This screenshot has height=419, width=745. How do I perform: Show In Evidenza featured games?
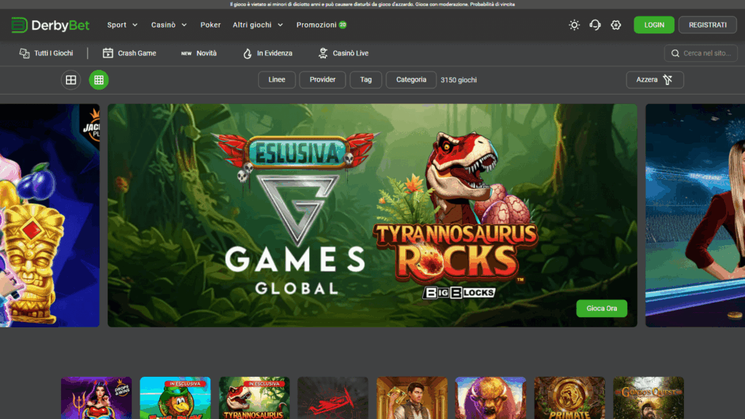268,53
